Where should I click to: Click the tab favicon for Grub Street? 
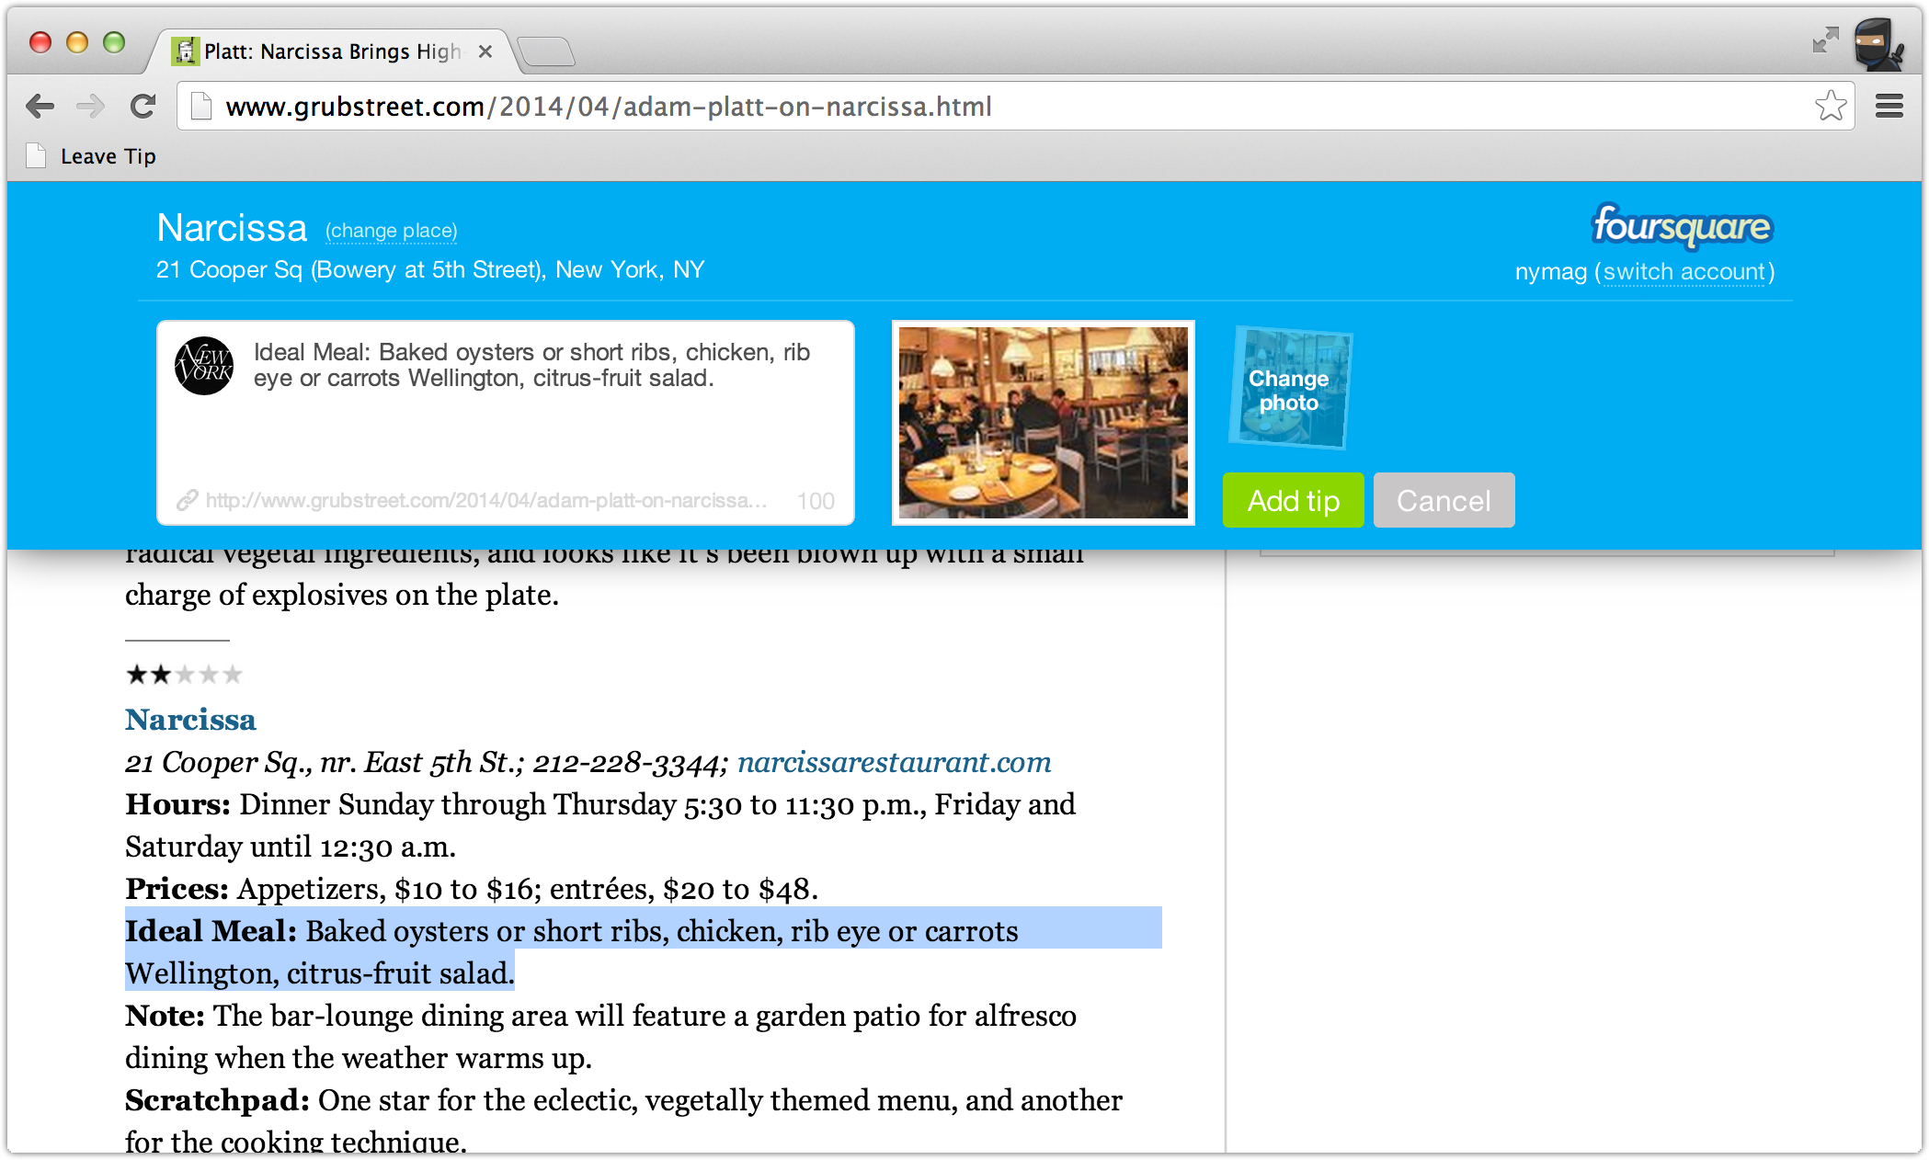click(185, 51)
